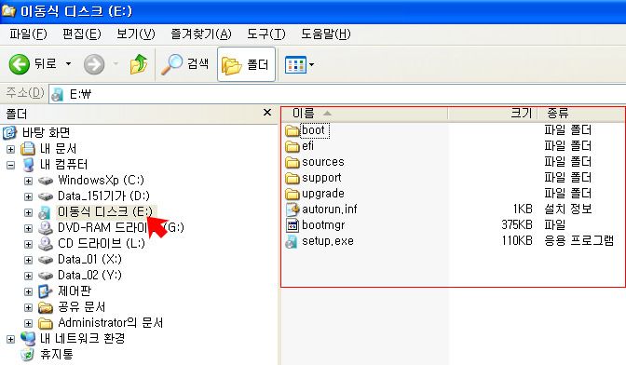The image size is (626, 365).
Task: Sort by the 종류 column header
Action: [581, 114]
